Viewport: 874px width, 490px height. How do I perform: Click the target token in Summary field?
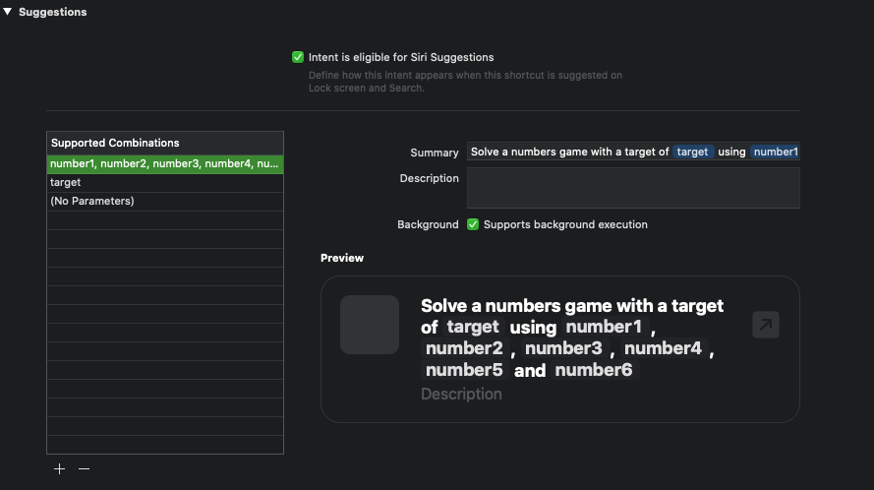[692, 152]
